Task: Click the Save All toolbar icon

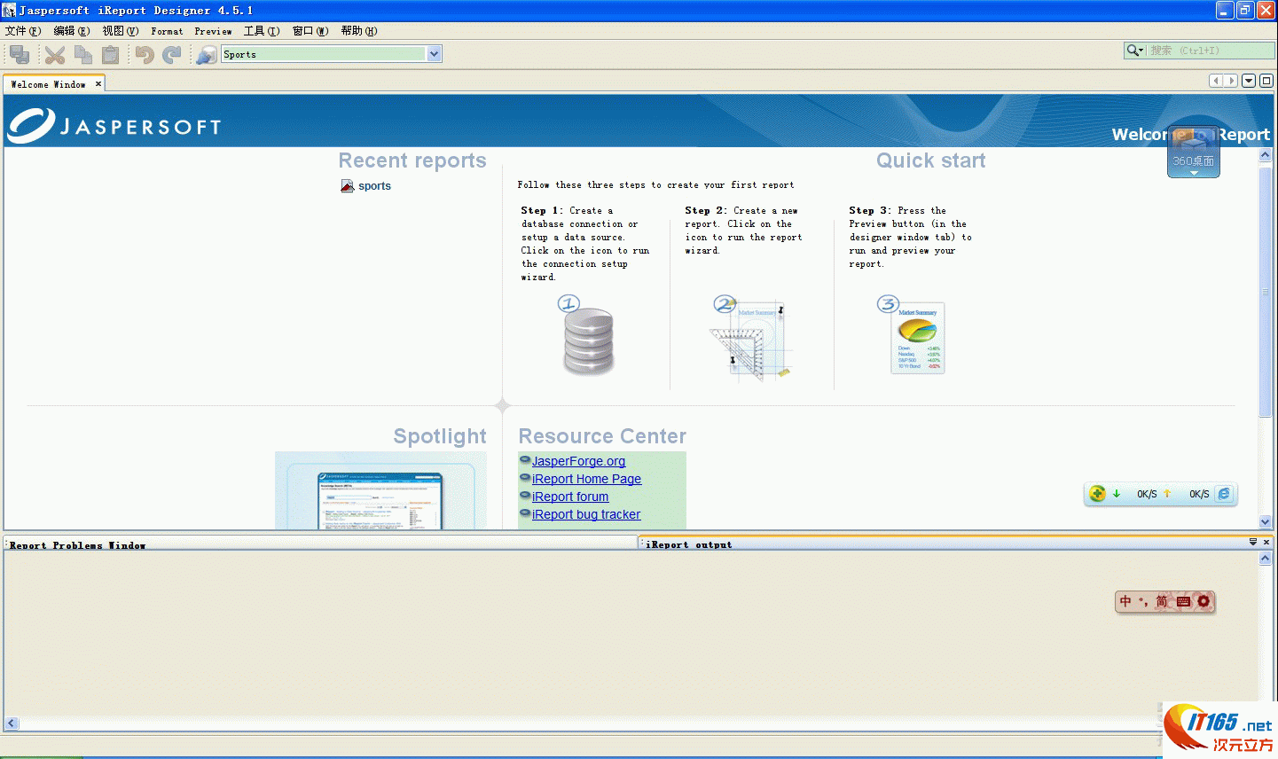Action: pos(20,54)
